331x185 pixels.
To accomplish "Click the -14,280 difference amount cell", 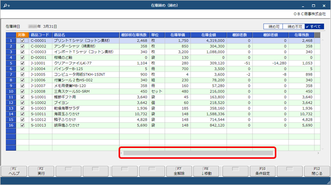I will coord(270,63).
